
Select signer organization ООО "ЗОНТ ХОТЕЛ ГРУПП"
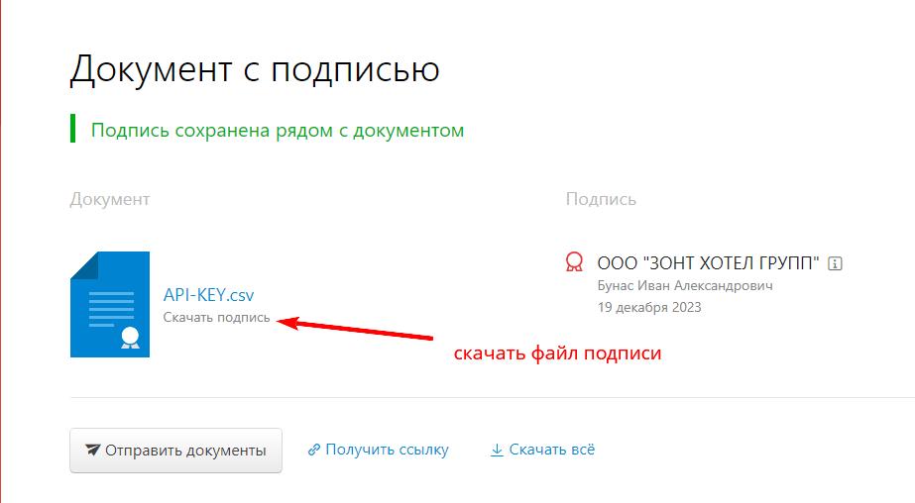point(708,262)
